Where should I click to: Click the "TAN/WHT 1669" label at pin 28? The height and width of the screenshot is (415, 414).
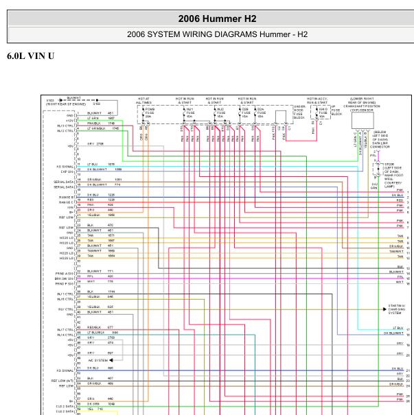pos(101,251)
